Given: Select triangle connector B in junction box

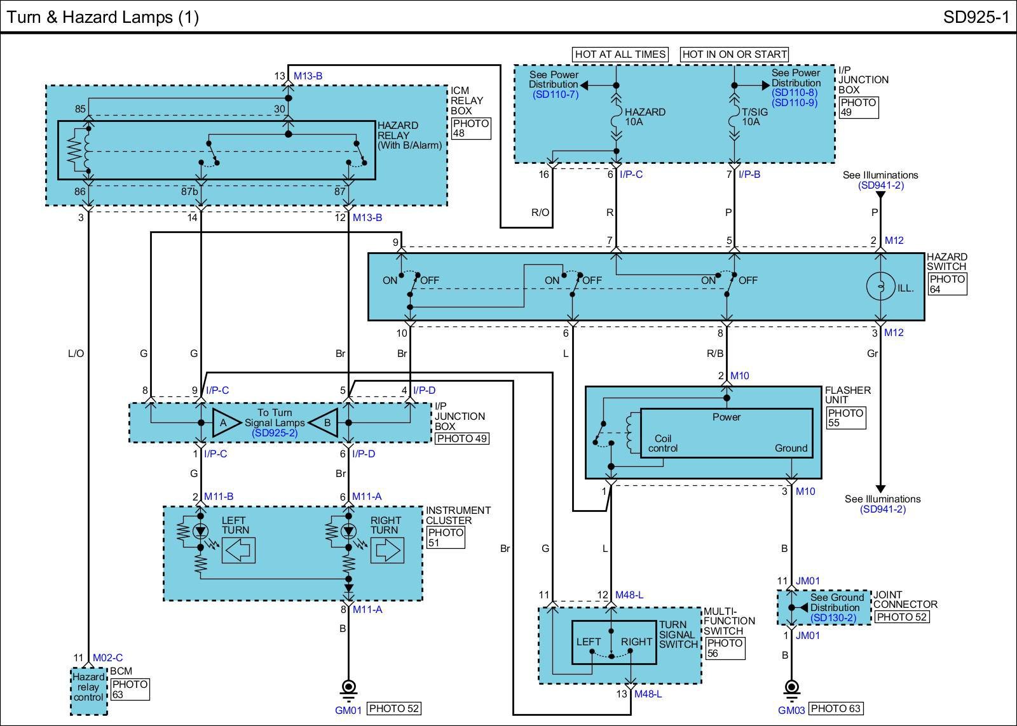Looking at the screenshot, I should click(x=326, y=422).
